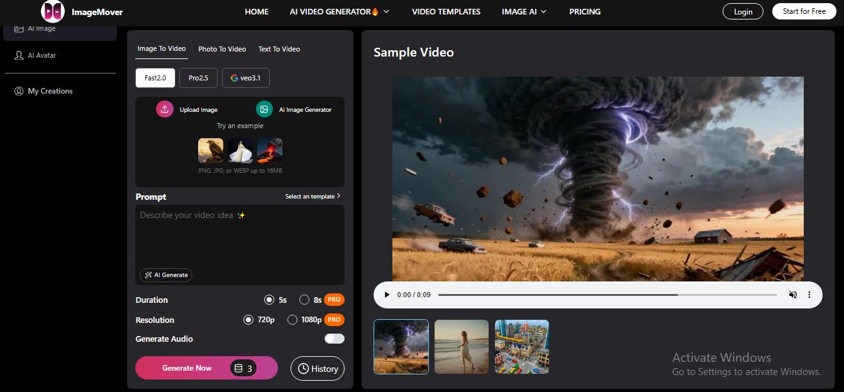Viewport: 844px width, 392px height.
Task: Click the Login button
Action: [x=743, y=11]
